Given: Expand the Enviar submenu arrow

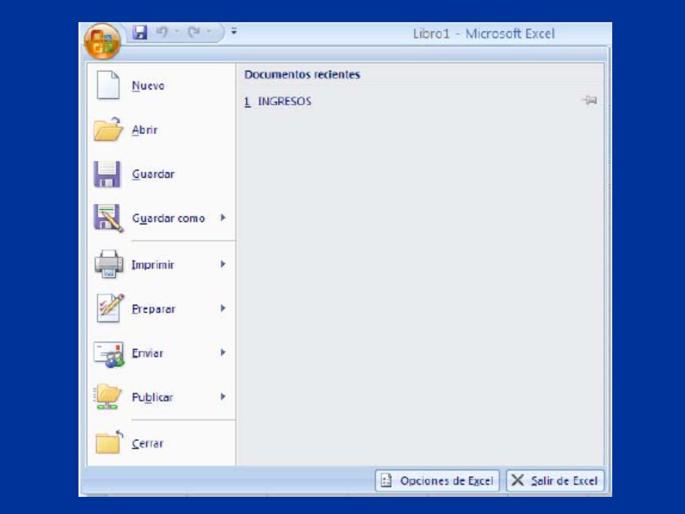Looking at the screenshot, I should pos(223,352).
